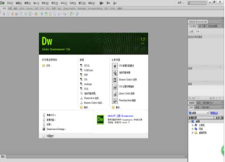Open the 文件(F) menu

10,3
